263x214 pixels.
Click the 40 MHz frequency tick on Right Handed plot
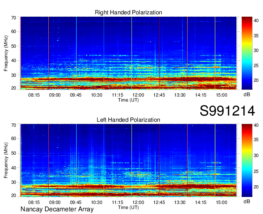[14, 60]
